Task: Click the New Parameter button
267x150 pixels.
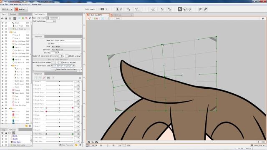Action: pos(66,145)
